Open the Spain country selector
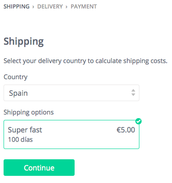 point(71,93)
